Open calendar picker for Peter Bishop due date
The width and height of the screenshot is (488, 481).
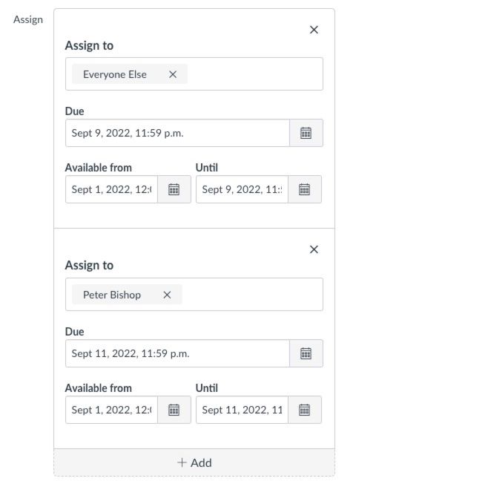tap(306, 353)
